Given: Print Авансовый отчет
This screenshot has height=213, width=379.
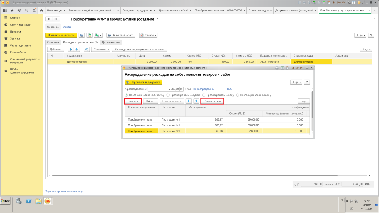Looking at the screenshot, I should coord(120,35).
